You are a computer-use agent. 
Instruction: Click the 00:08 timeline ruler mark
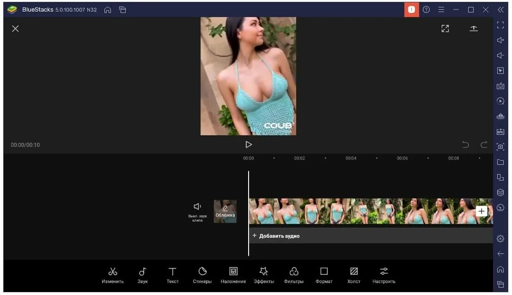[454, 158]
